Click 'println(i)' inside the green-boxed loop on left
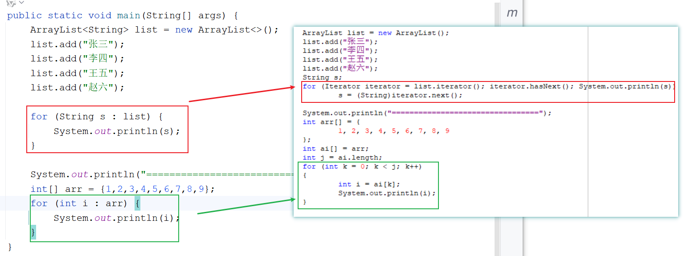Image resolution: width=692 pixels, height=256 pixels. point(149,218)
